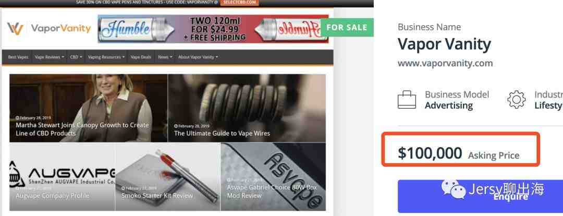
Task: Expand the CBD dropdown menu
Action: point(76,57)
